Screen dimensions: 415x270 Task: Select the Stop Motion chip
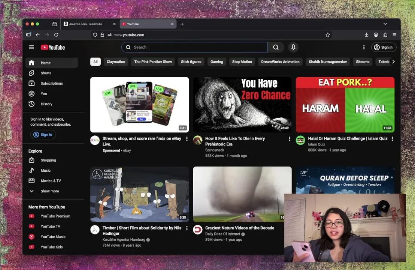coord(242,62)
